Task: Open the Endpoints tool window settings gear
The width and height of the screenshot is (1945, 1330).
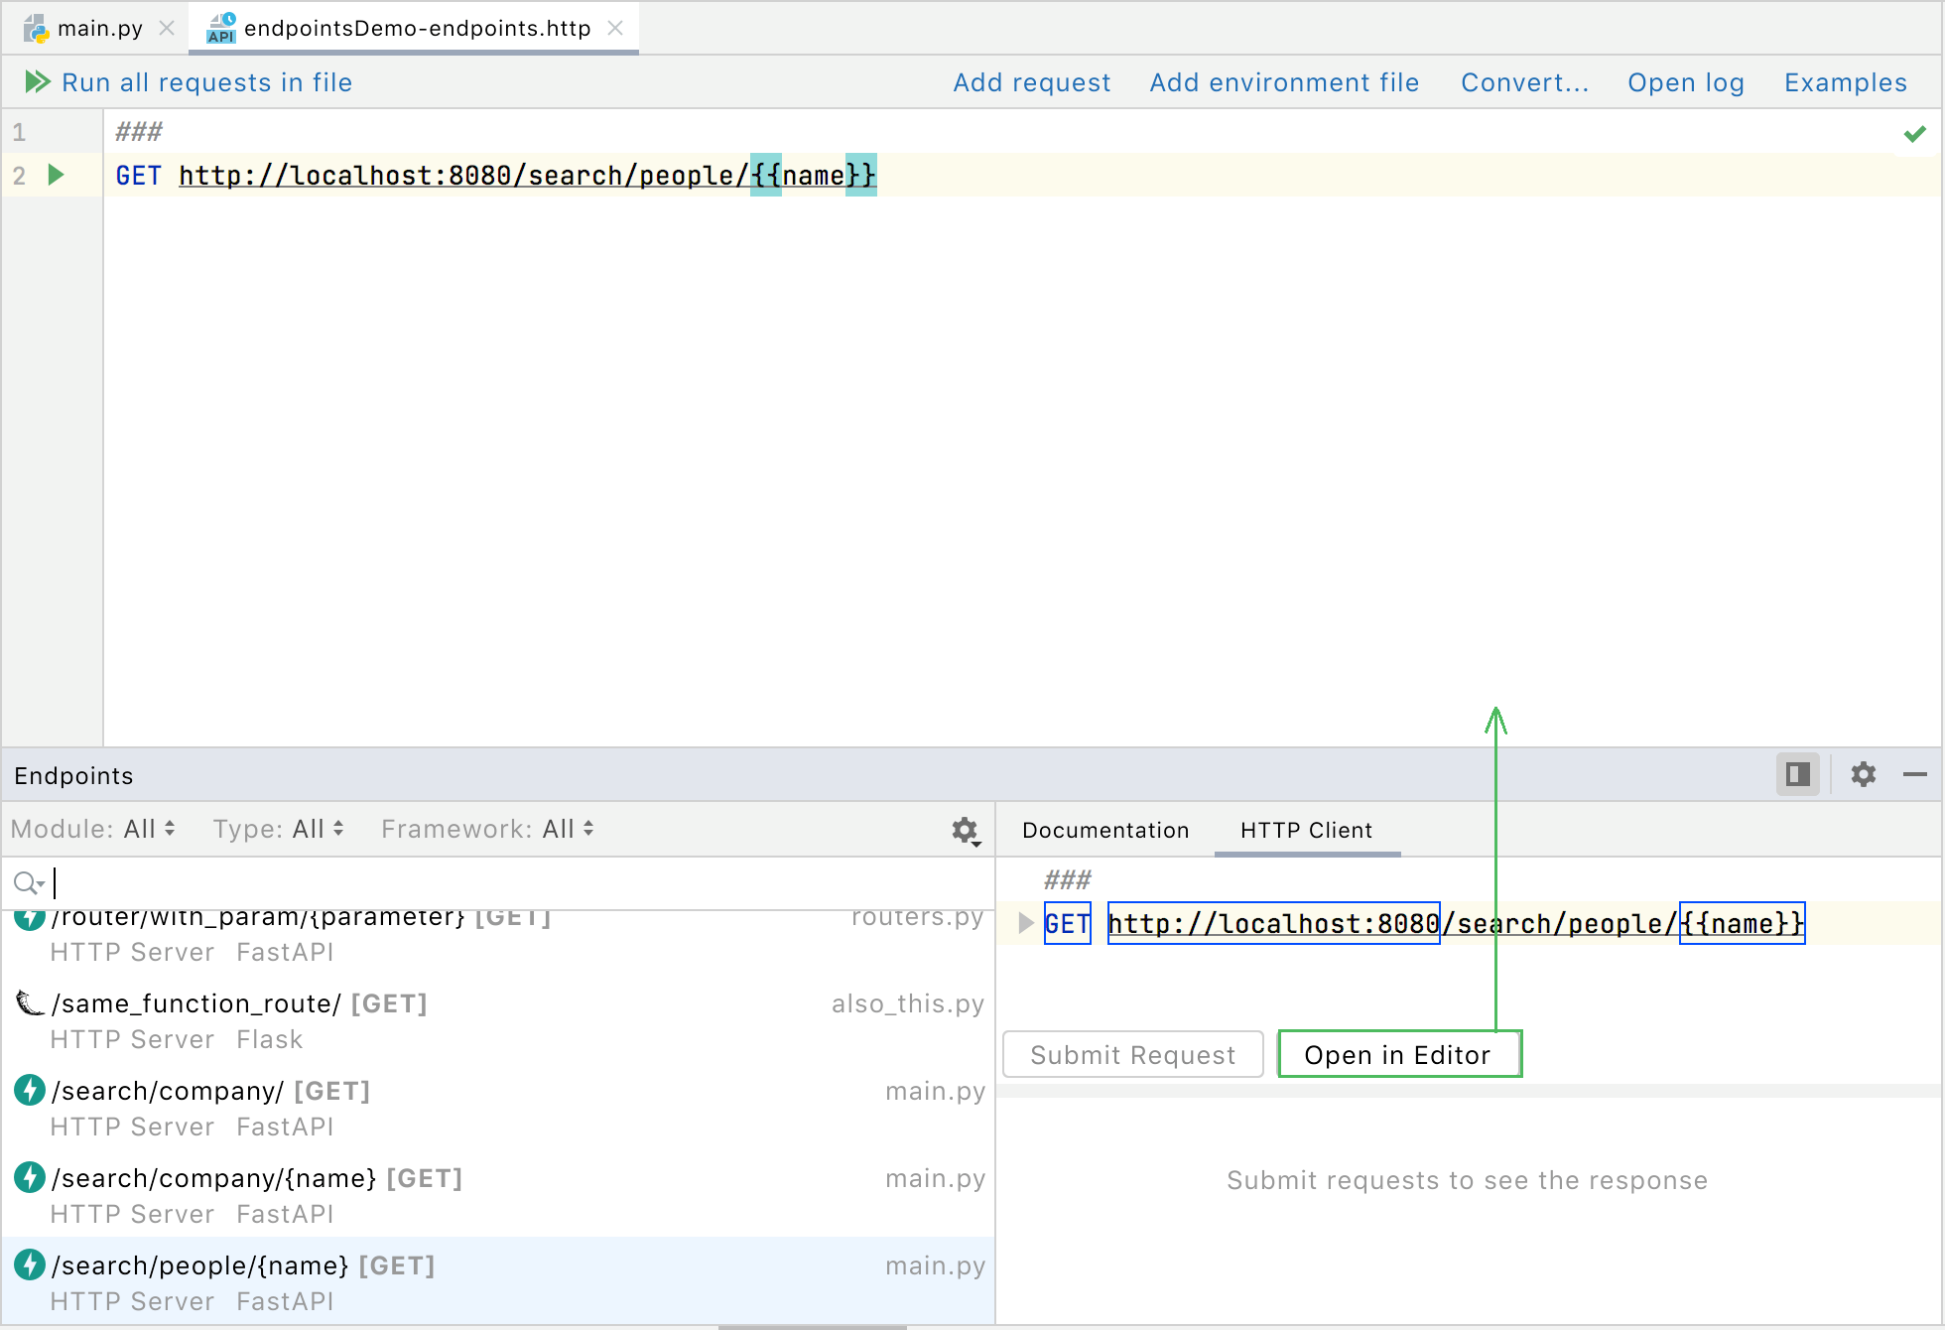Action: point(1864,775)
